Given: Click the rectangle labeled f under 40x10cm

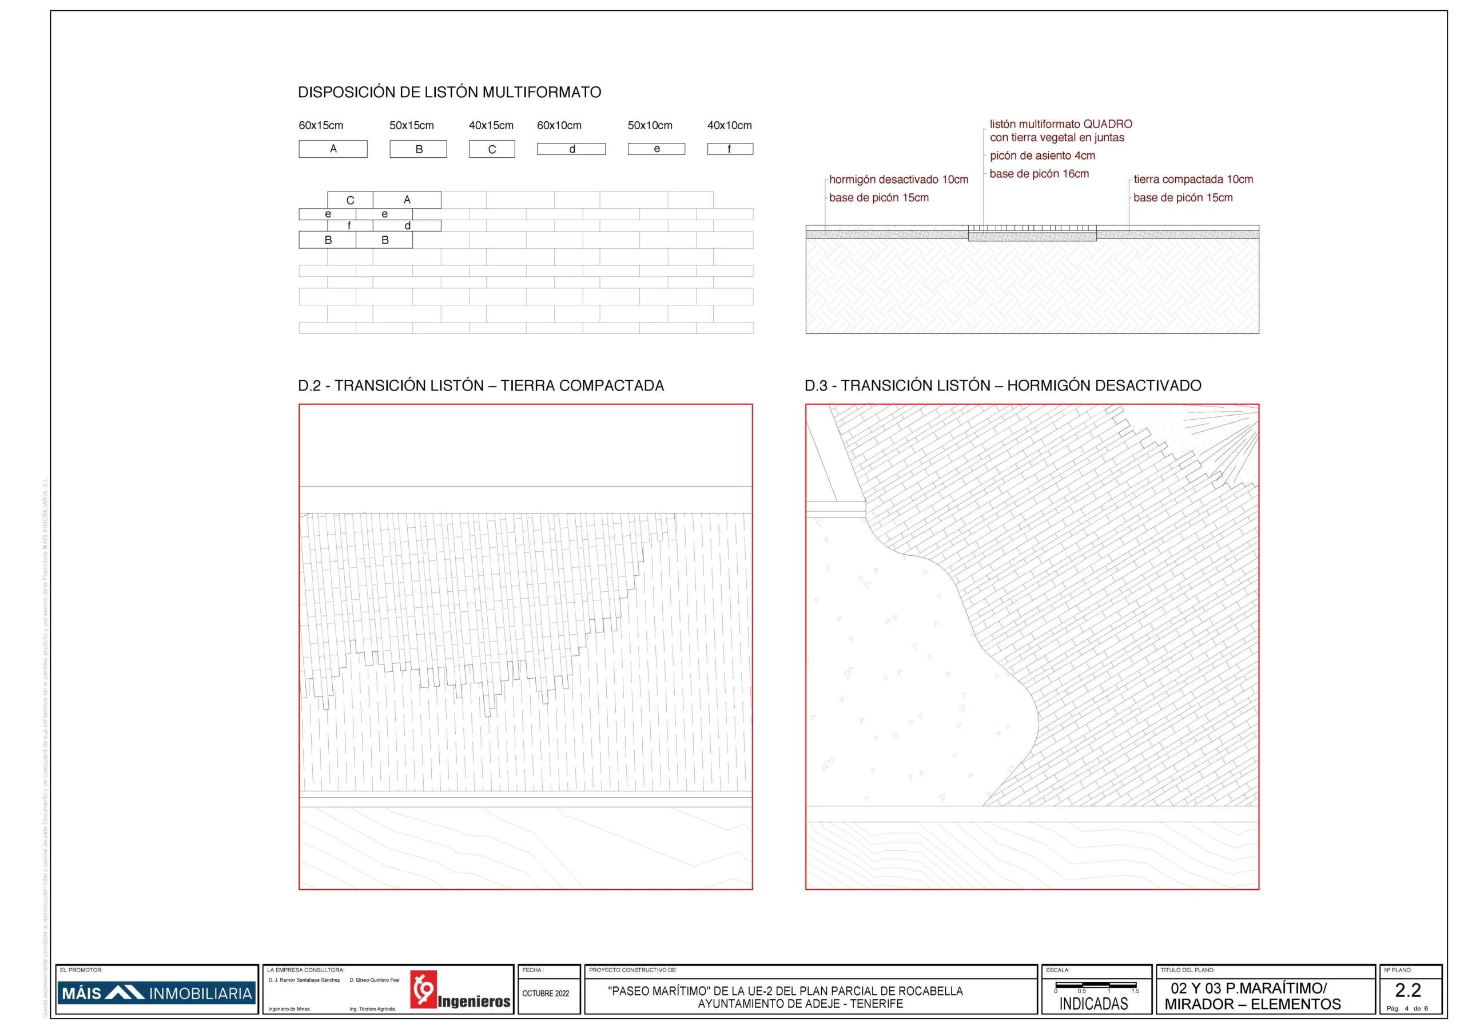Looking at the screenshot, I should pyautogui.click(x=730, y=149).
